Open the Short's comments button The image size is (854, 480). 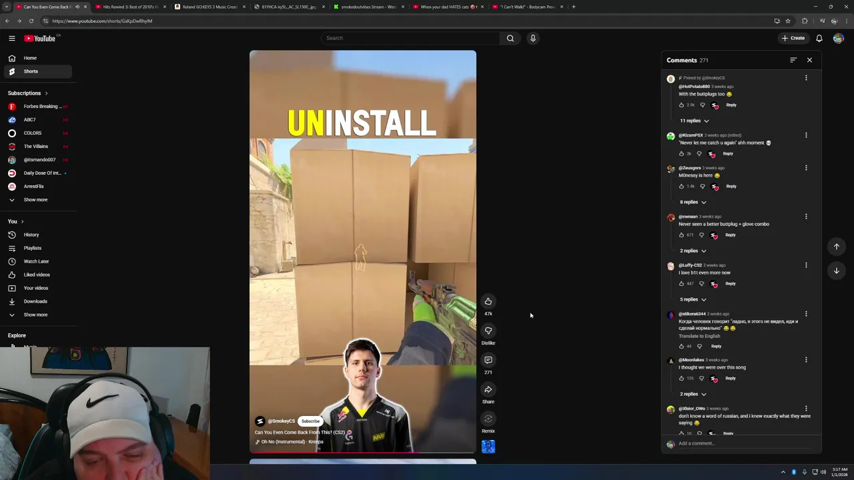coord(488,360)
